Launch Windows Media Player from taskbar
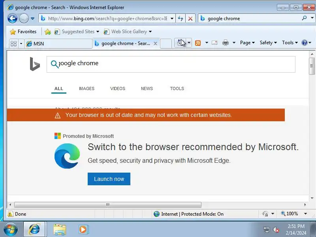The image size is (316, 237). click(83, 229)
